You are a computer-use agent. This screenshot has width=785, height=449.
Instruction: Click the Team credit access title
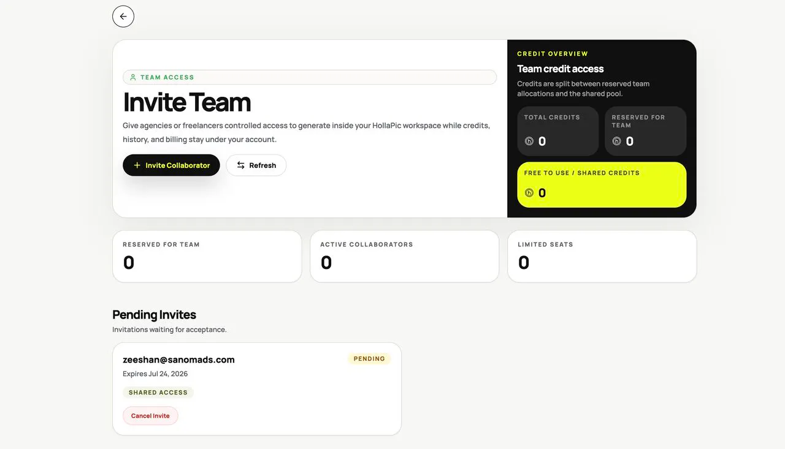coord(561,69)
